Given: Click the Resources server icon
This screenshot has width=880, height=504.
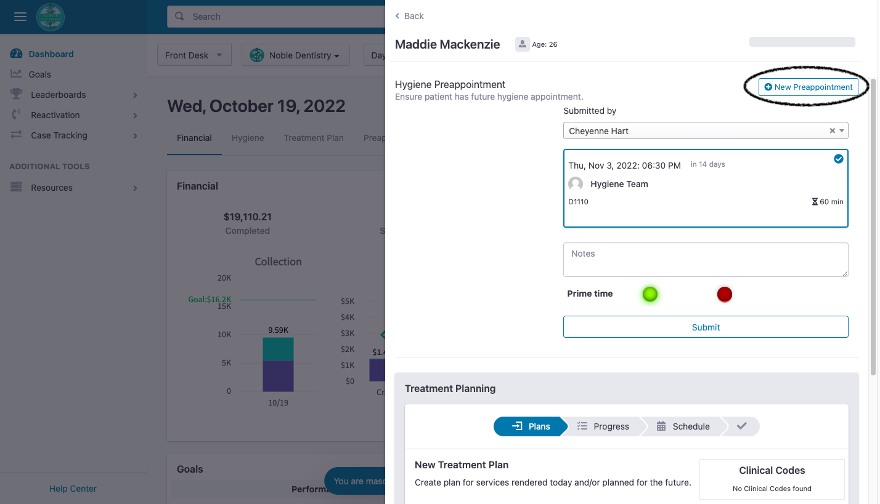Looking at the screenshot, I should point(16,187).
